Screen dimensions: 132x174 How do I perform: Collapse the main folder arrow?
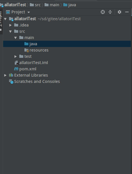(x=16, y=38)
